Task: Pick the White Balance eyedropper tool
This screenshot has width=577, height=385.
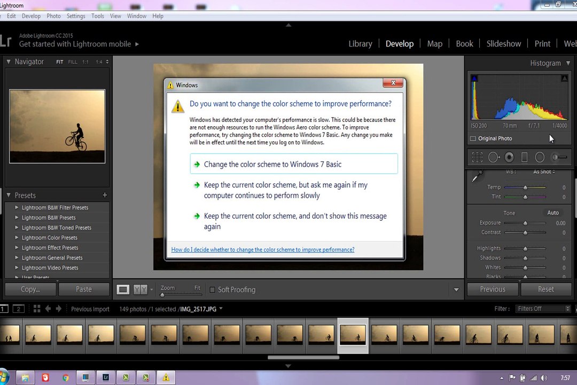Action: click(x=477, y=176)
